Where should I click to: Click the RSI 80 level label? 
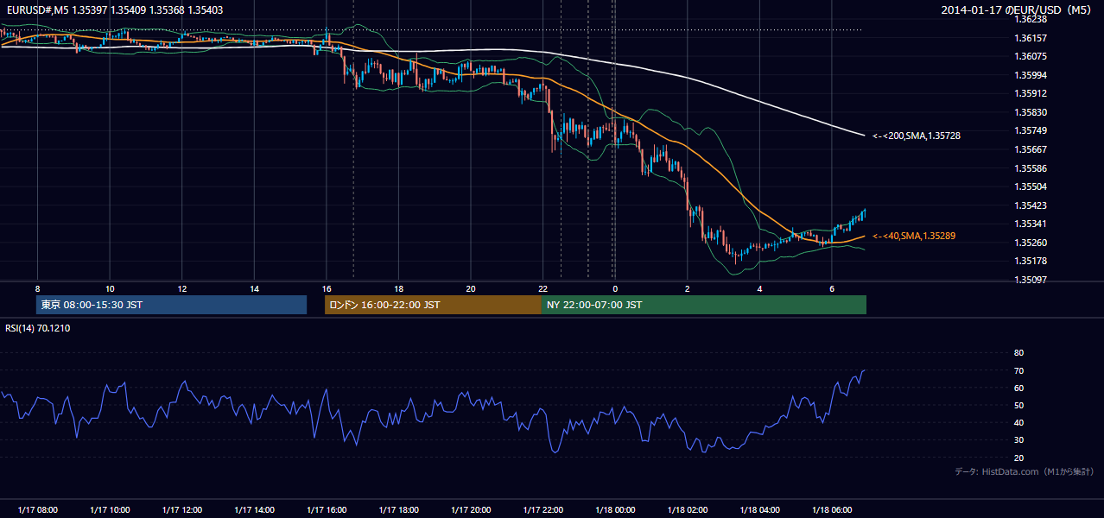(1018, 353)
